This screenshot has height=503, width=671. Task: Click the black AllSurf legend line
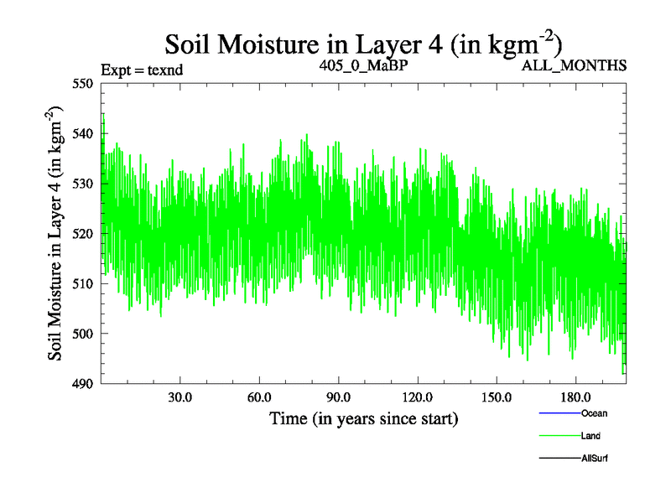pyautogui.click(x=559, y=459)
